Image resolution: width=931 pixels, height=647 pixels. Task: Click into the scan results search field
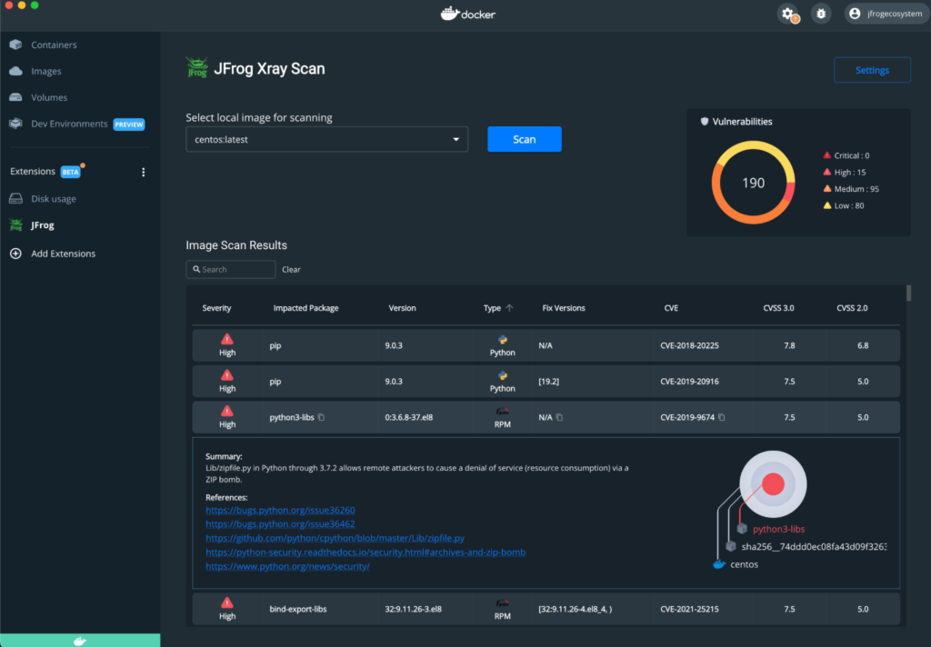[x=230, y=269]
